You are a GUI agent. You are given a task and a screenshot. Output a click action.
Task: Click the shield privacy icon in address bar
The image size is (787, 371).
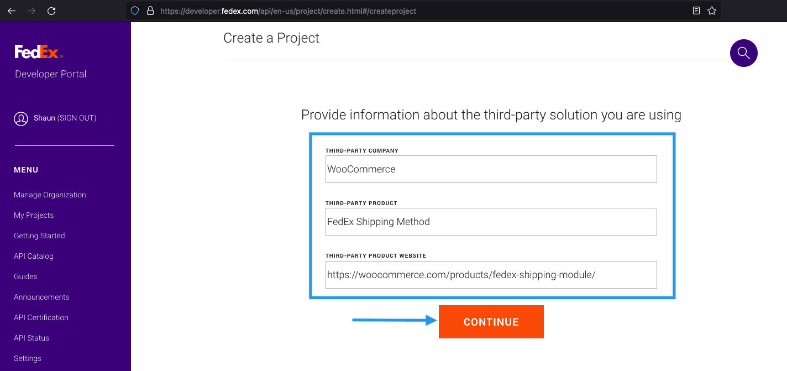[134, 11]
